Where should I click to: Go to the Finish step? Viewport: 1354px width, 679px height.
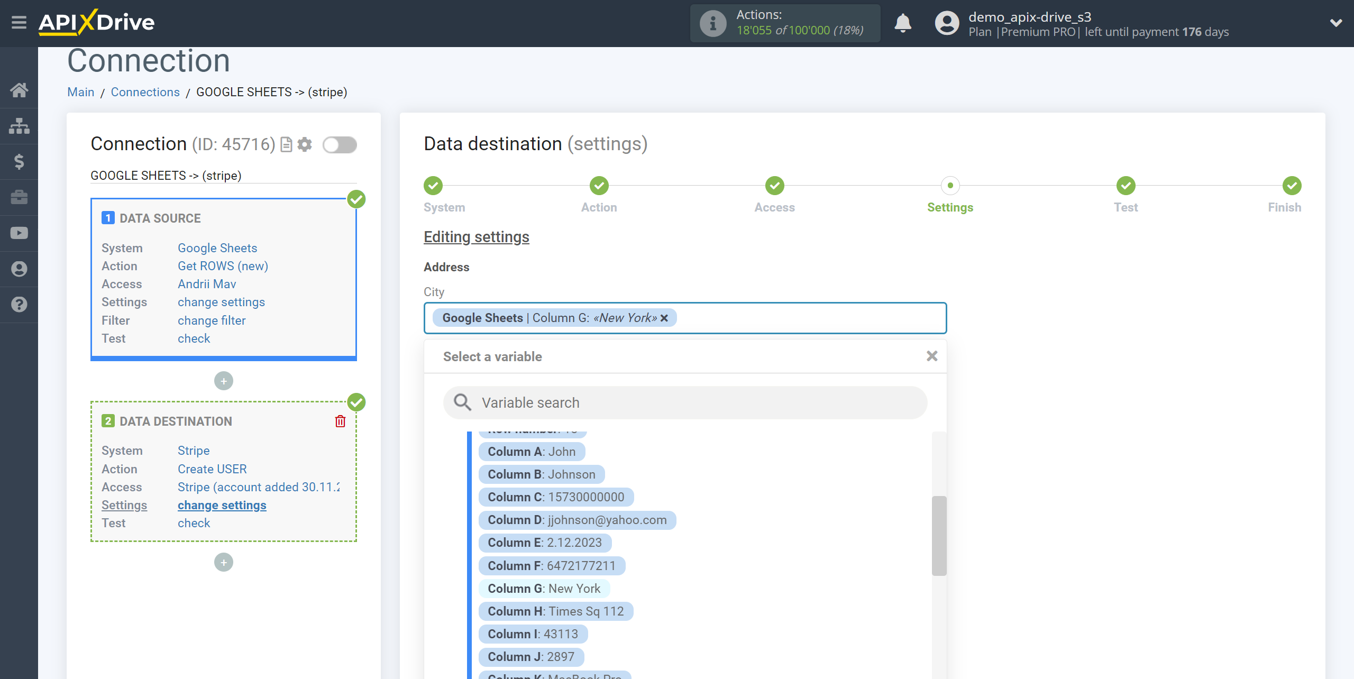click(x=1292, y=186)
